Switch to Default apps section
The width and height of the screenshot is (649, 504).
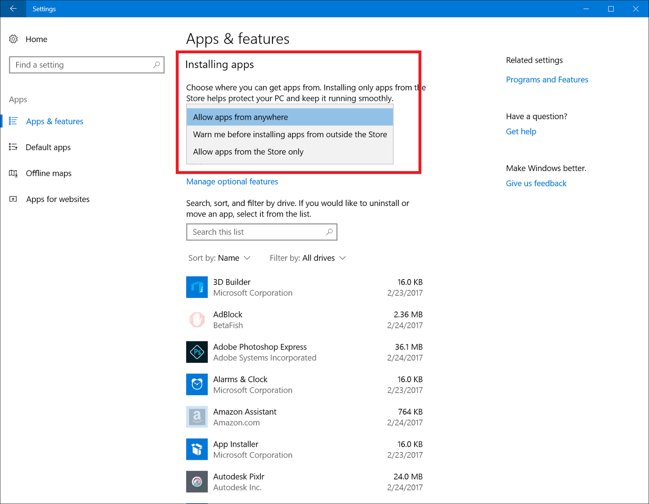[x=48, y=147]
